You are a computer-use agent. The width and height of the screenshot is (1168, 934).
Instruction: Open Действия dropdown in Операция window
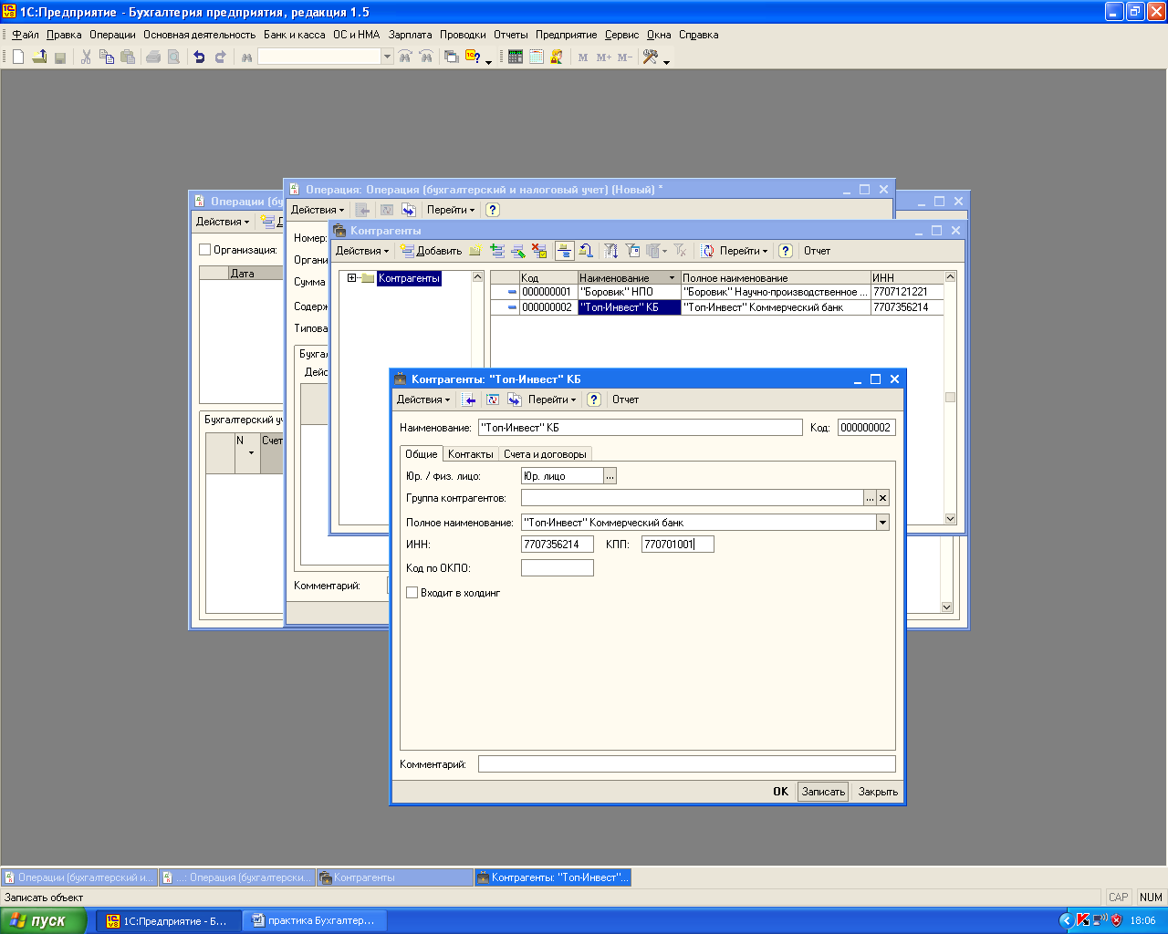coord(318,210)
